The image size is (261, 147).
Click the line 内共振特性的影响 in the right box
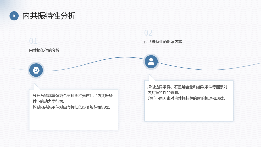point(164,93)
